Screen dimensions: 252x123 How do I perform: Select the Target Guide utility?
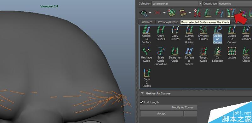[x=203, y=55]
